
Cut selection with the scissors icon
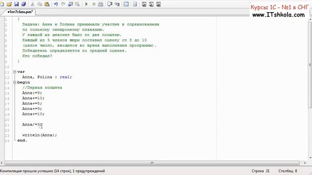point(33,4)
